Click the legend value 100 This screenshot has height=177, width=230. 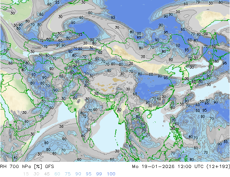111,174
